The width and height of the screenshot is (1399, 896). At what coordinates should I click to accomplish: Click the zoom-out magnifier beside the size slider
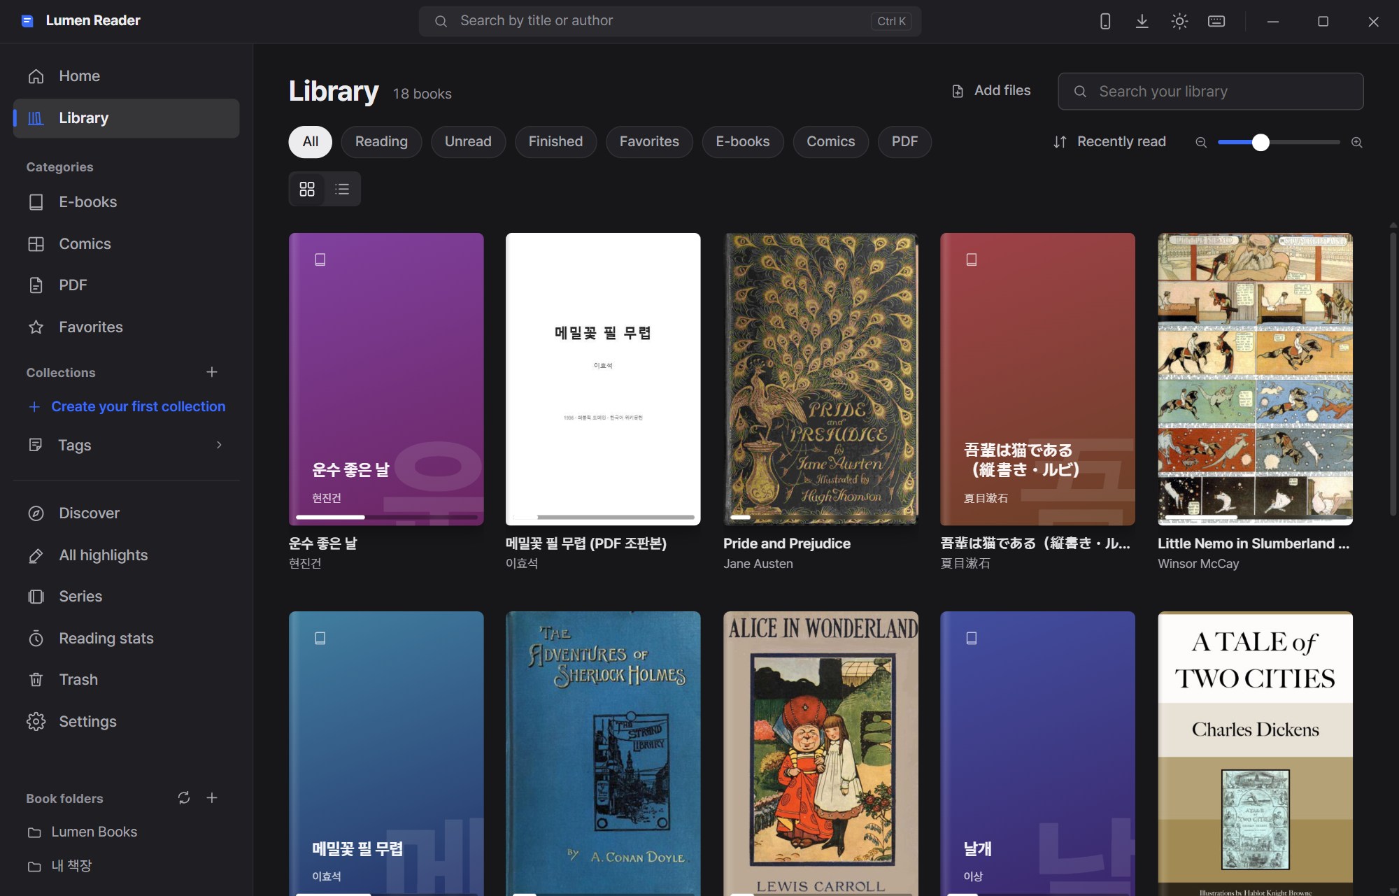coord(1201,142)
